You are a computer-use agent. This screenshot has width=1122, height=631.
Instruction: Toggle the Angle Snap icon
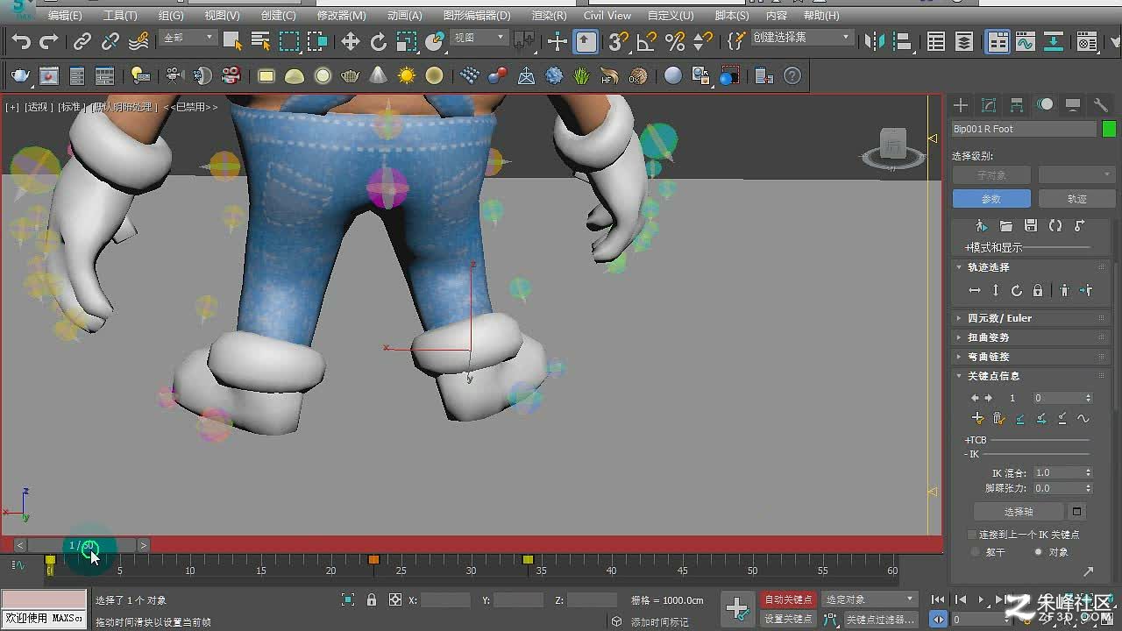pyautogui.click(x=647, y=41)
